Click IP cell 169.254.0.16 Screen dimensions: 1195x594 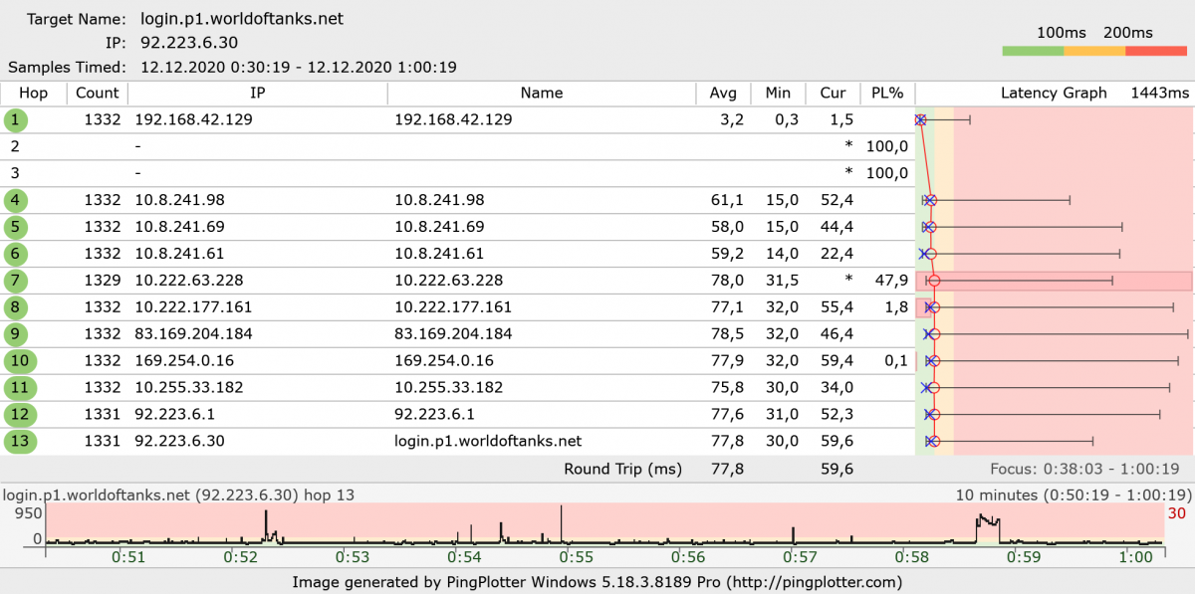(x=183, y=361)
